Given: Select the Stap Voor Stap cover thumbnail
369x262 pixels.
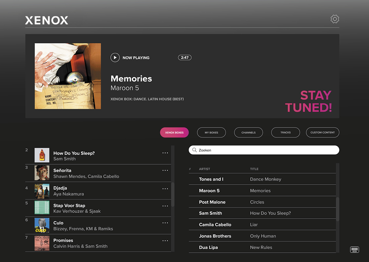Looking at the screenshot, I should [42, 207].
